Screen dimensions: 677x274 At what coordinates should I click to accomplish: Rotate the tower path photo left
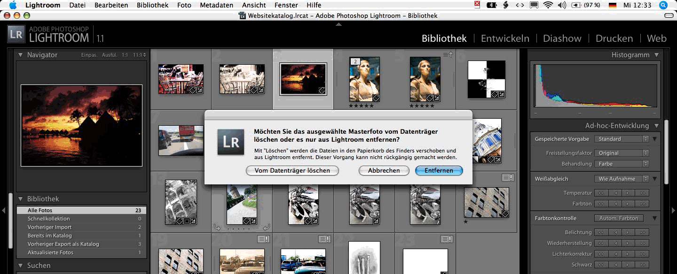[x=217, y=228]
